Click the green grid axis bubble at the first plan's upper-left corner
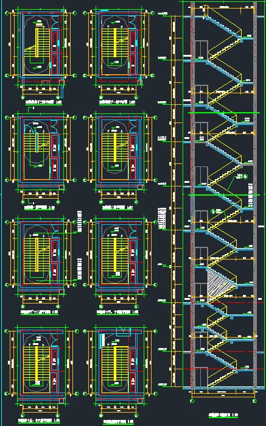Image resolution: width=266 pixels, height=426 pixels. coord(7,13)
